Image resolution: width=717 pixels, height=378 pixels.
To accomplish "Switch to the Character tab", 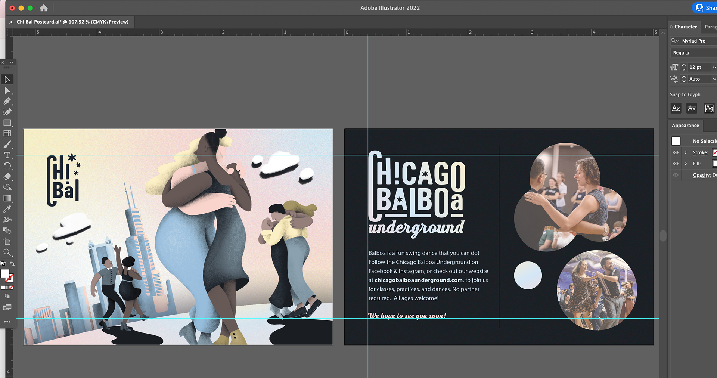I will click(686, 27).
